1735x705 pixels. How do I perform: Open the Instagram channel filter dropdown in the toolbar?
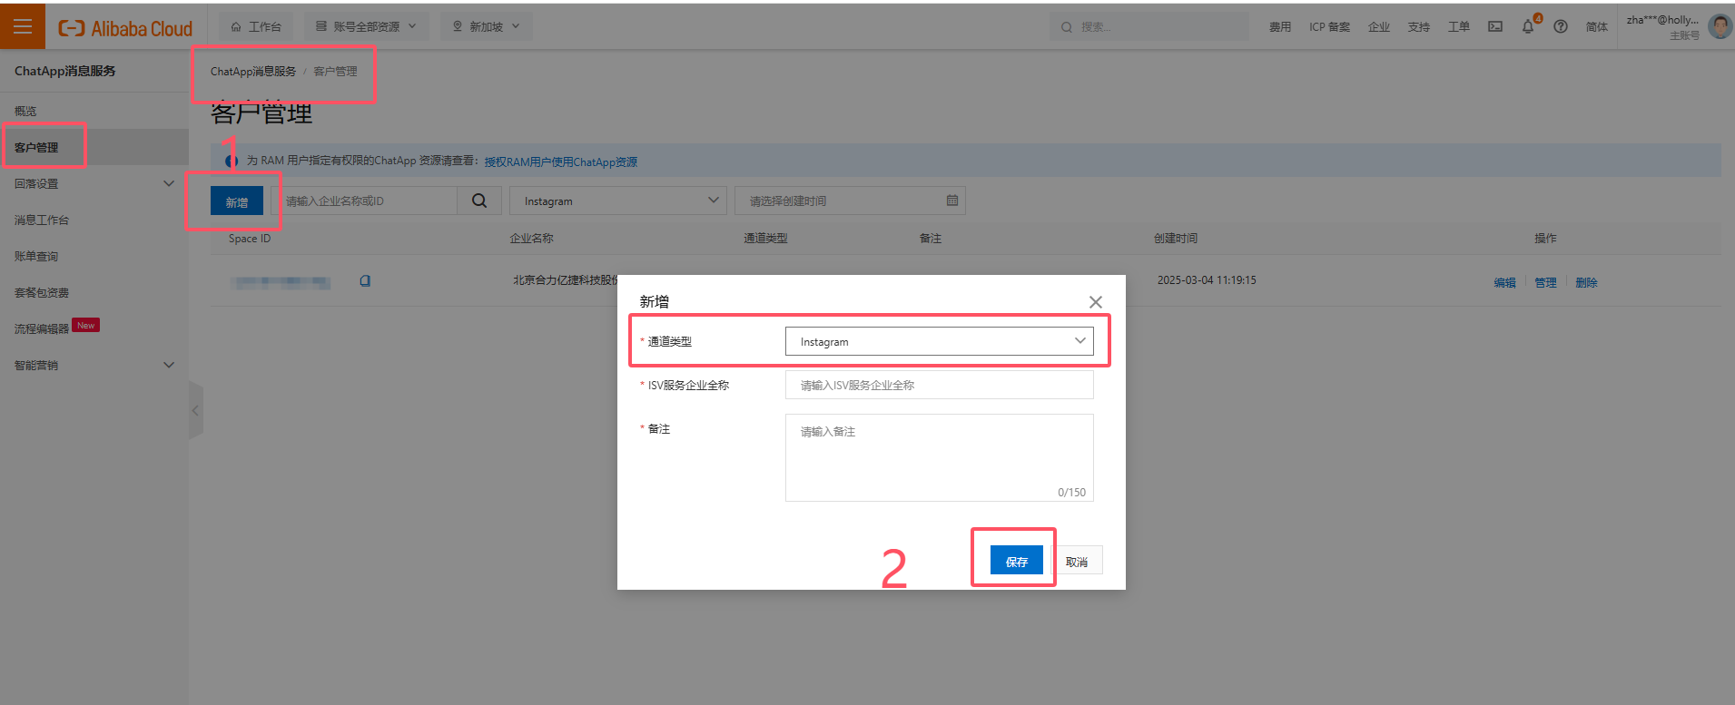618,201
